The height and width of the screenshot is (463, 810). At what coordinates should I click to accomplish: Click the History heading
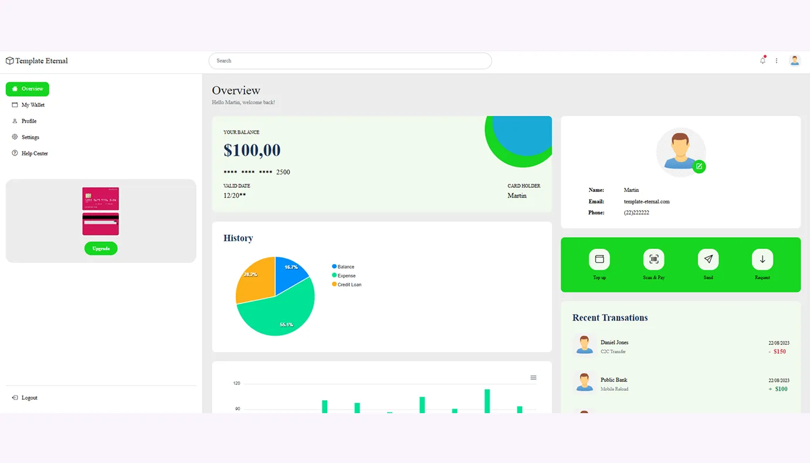[238, 238]
